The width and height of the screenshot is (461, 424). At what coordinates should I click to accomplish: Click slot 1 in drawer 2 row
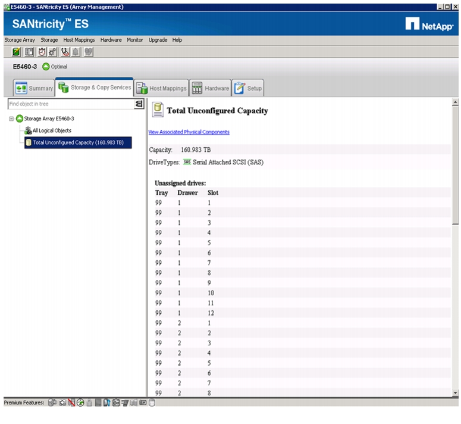click(x=209, y=323)
